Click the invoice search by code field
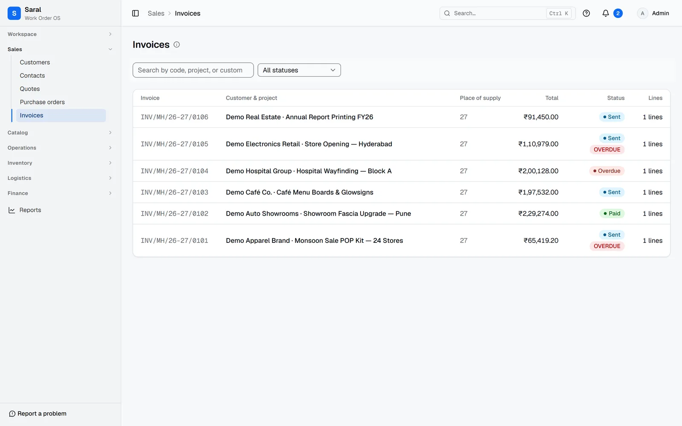 (x=193, y=70)
